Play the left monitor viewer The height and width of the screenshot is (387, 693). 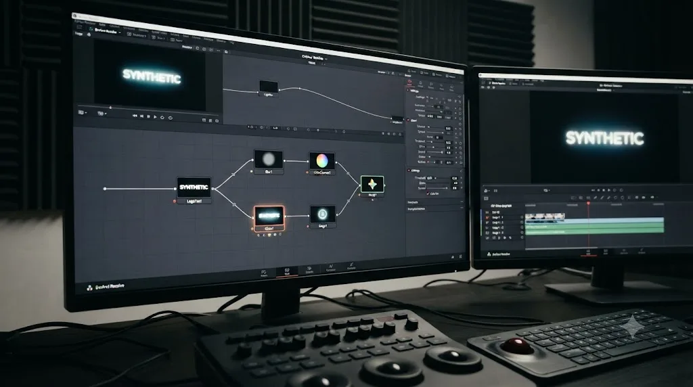point(155,117)
